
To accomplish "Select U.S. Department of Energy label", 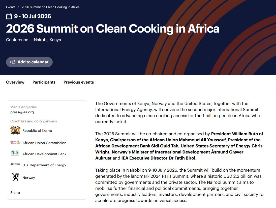I will (x=44, y=165).
